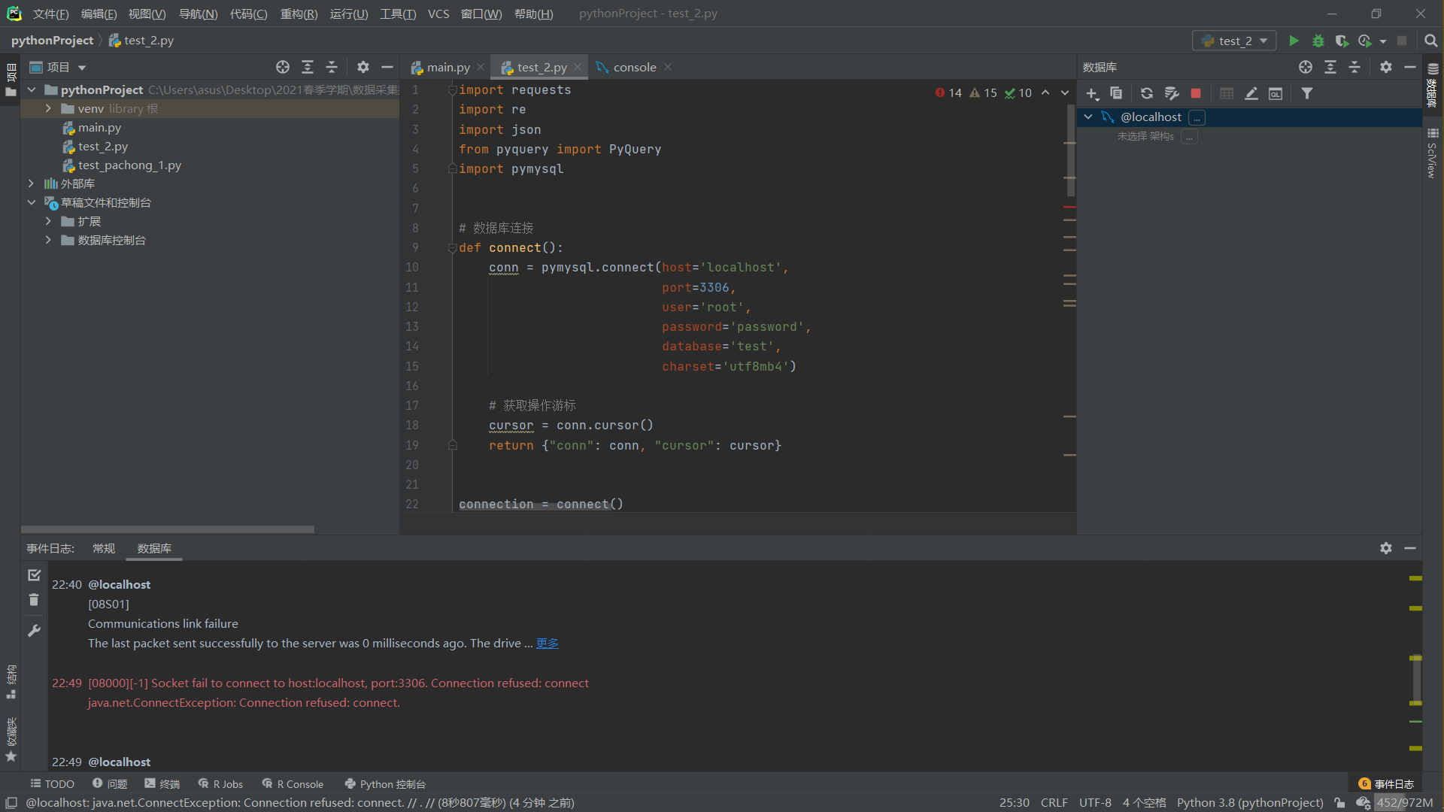Open the Python 控制台 tool window
The width and height of the screenshot is (1444, 812).
pos(385,783)
